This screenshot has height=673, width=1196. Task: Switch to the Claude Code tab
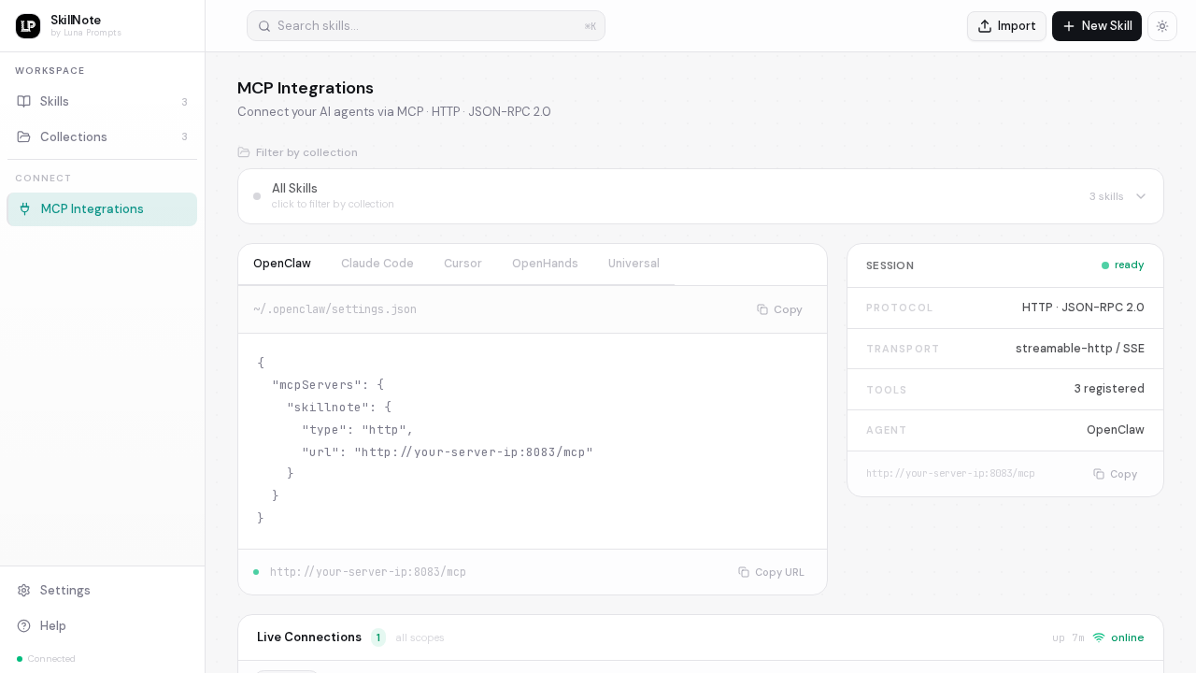point(377,264)
